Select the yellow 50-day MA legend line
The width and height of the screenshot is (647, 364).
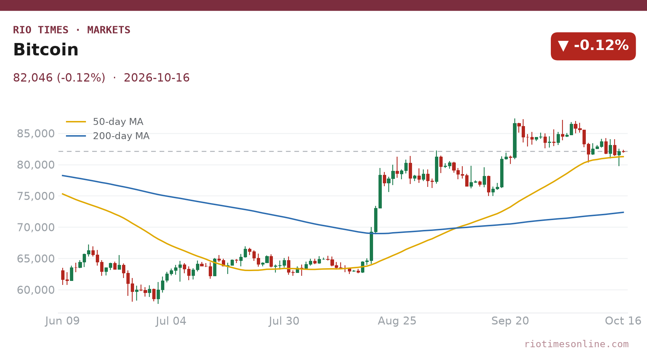click(76, 122)
